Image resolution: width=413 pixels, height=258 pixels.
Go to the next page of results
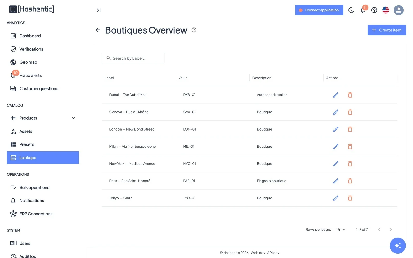tap(391, 229)
